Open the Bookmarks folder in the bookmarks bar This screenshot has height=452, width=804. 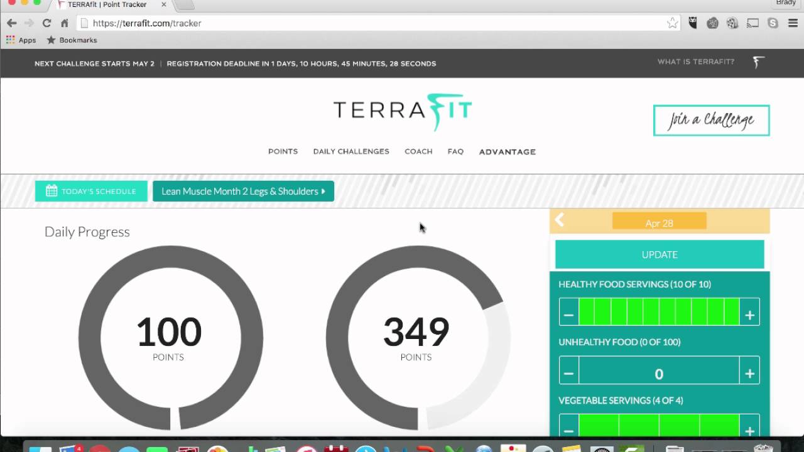[x=72, y=40]
